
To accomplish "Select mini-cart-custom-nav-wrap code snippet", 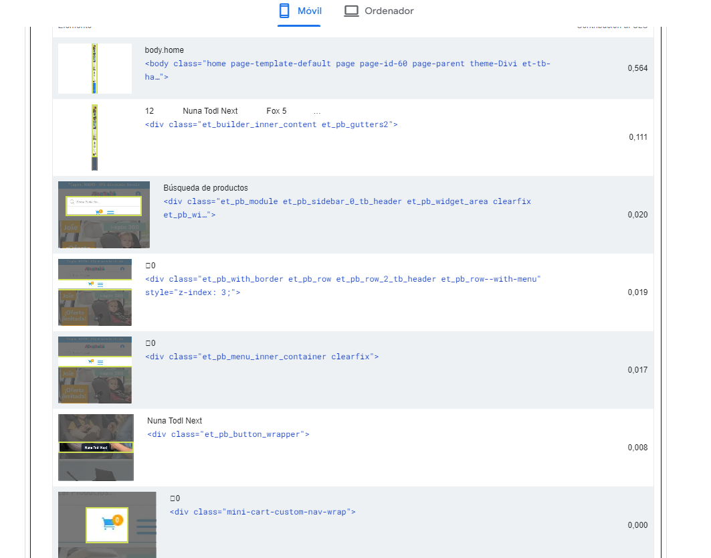I will 263,512.
